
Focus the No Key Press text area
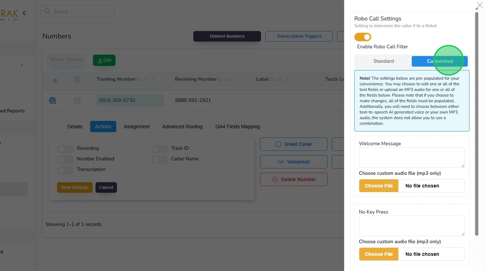(x=412, y=226)
